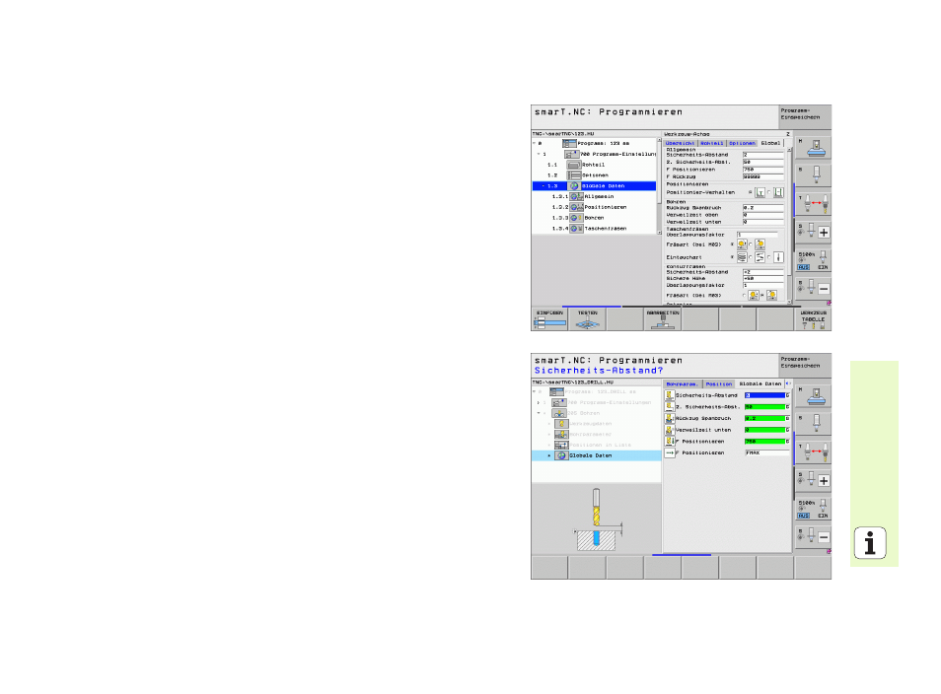The image size is (941, 694).
Task: Click the Bohrparameter tree icon
Action: 561,435
